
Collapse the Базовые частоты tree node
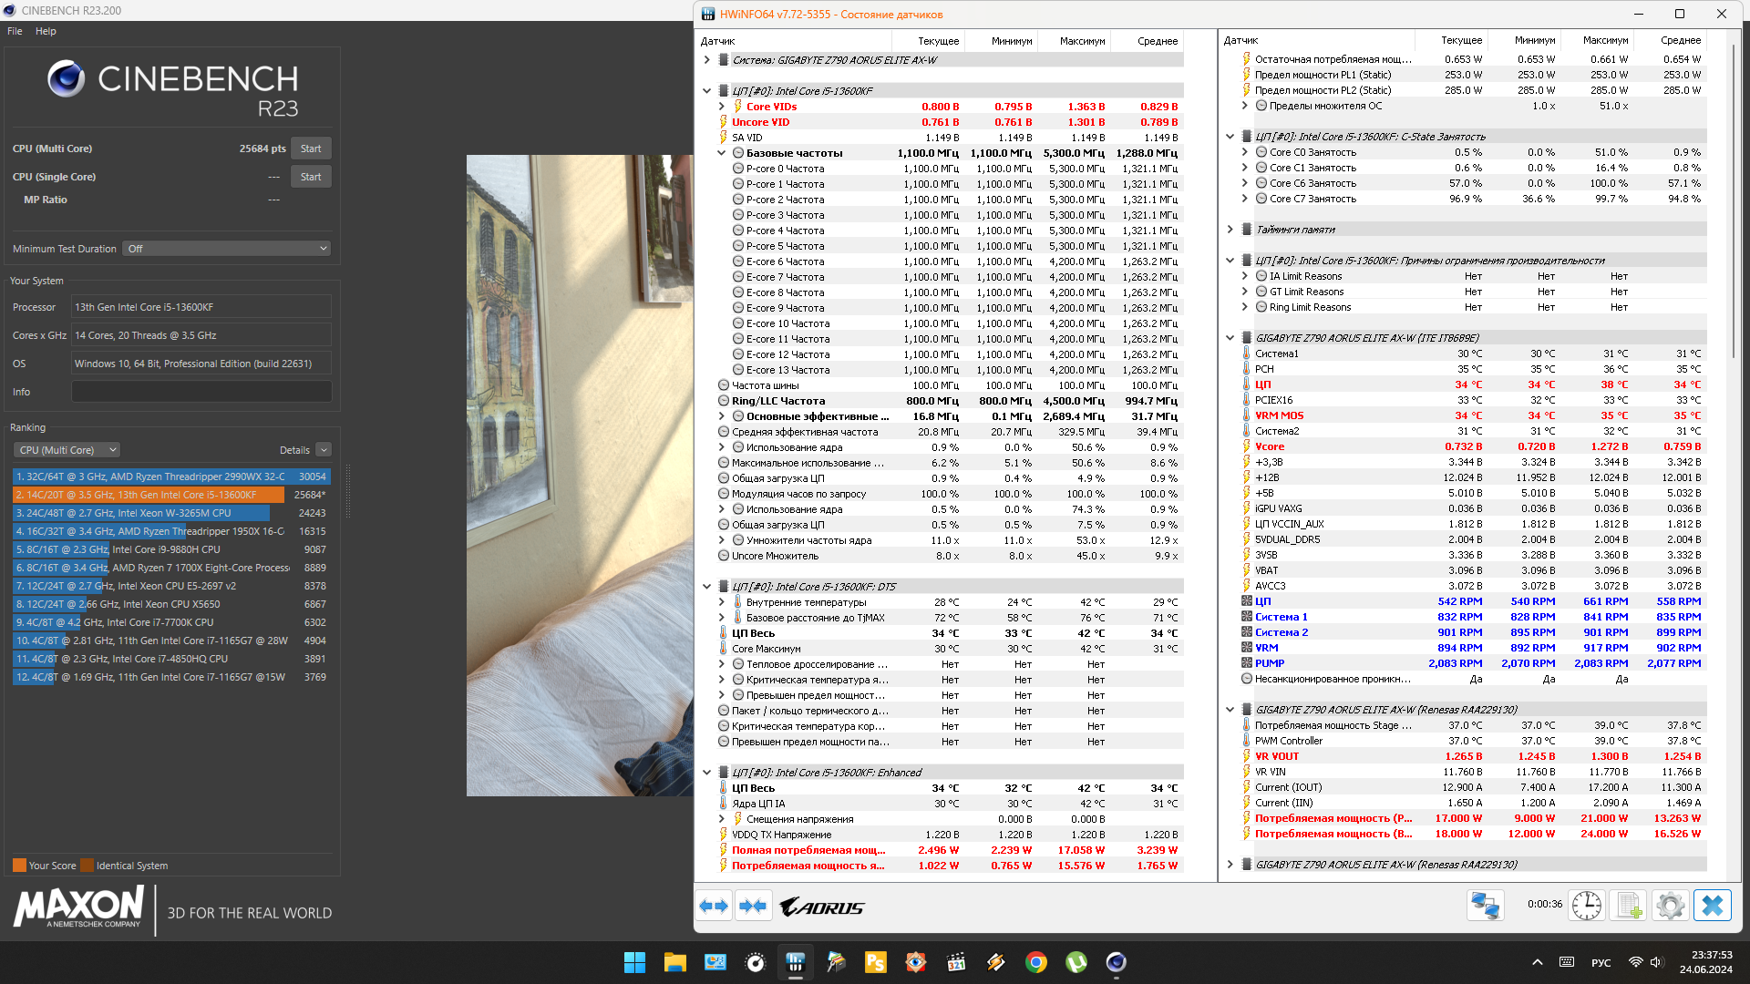[722, 153]
